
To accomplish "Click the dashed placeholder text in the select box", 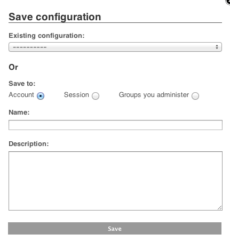I will coord(30,47).
